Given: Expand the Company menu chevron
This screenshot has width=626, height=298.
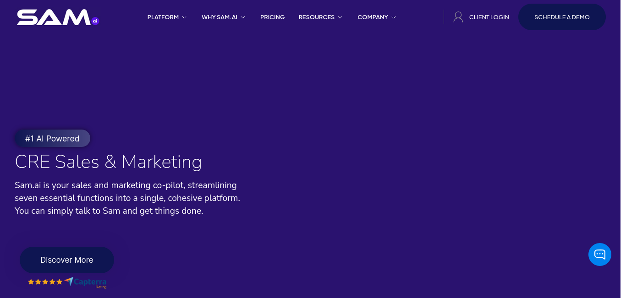Looking at the screenshot, I should pyautogui.click(x=394, y=17).
